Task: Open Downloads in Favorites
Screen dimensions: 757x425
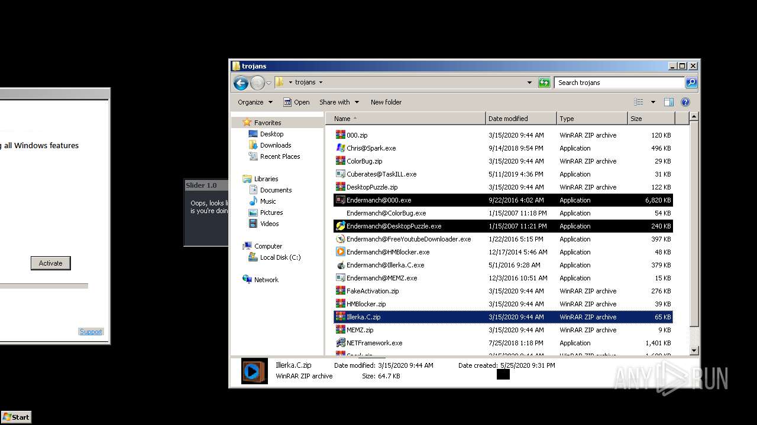Action: tap(276, 145)
